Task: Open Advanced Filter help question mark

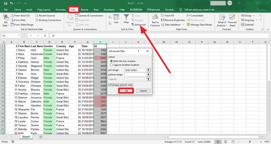Action: [x=138, y=51]
